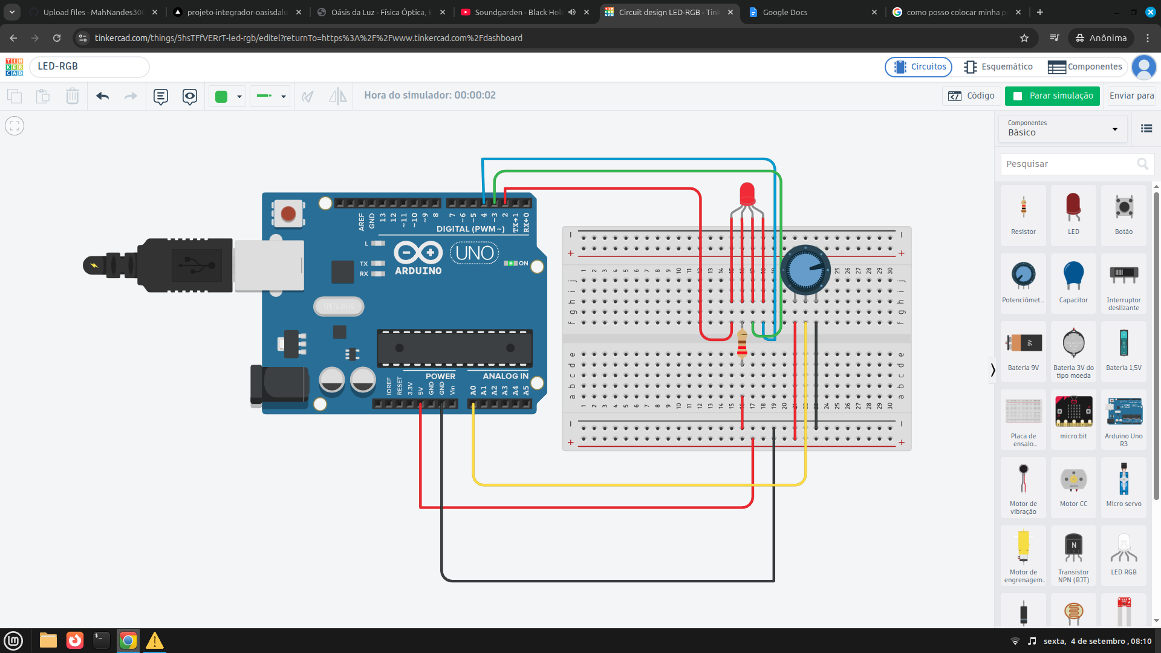Open the user account avatar menu
This screenshot has width=1161, height=653.
pyautogui.click(x=1143, y=67)
